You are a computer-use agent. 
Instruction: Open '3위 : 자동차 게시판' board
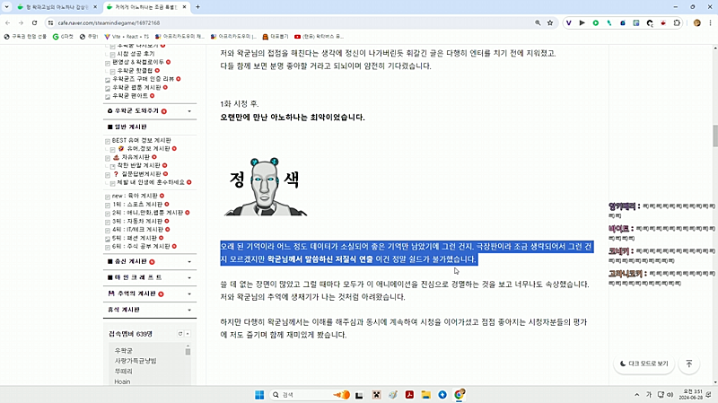pos(137,221)
